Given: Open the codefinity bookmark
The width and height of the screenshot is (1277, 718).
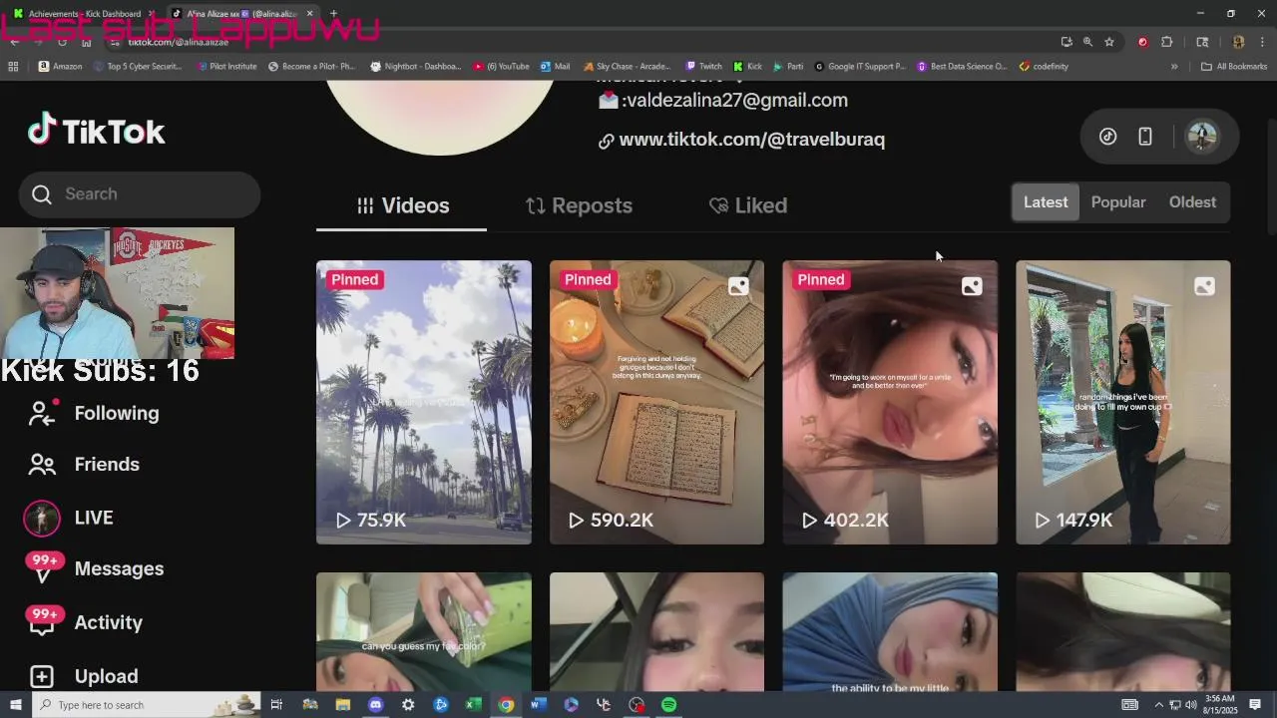Looking at the screenshot, I should (x=1044, y=66).
